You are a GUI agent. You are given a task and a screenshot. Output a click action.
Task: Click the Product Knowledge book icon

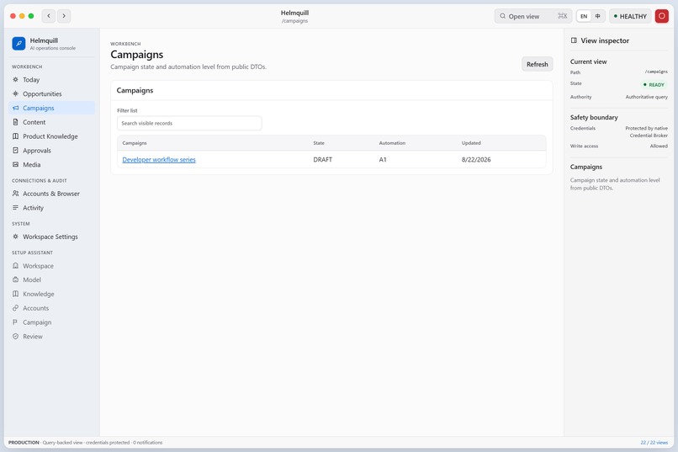[x=16, y=136]
